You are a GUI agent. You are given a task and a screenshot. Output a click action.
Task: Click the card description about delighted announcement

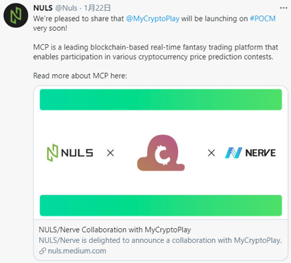pyautogui.click(x=161, y=240)
